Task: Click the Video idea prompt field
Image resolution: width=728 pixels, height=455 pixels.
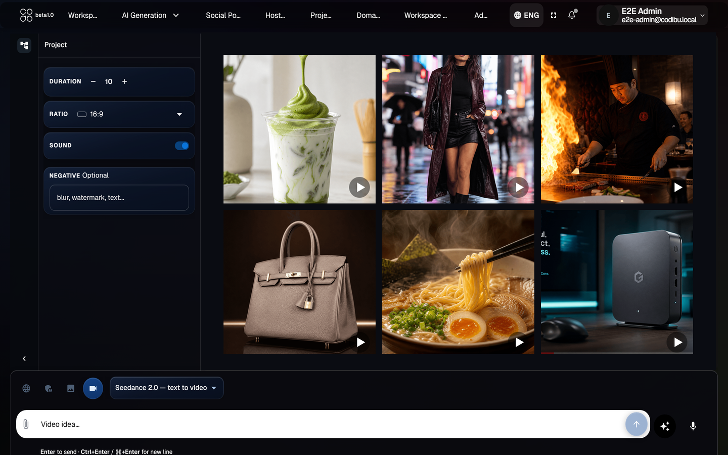Action: click(x=329, y=424)
